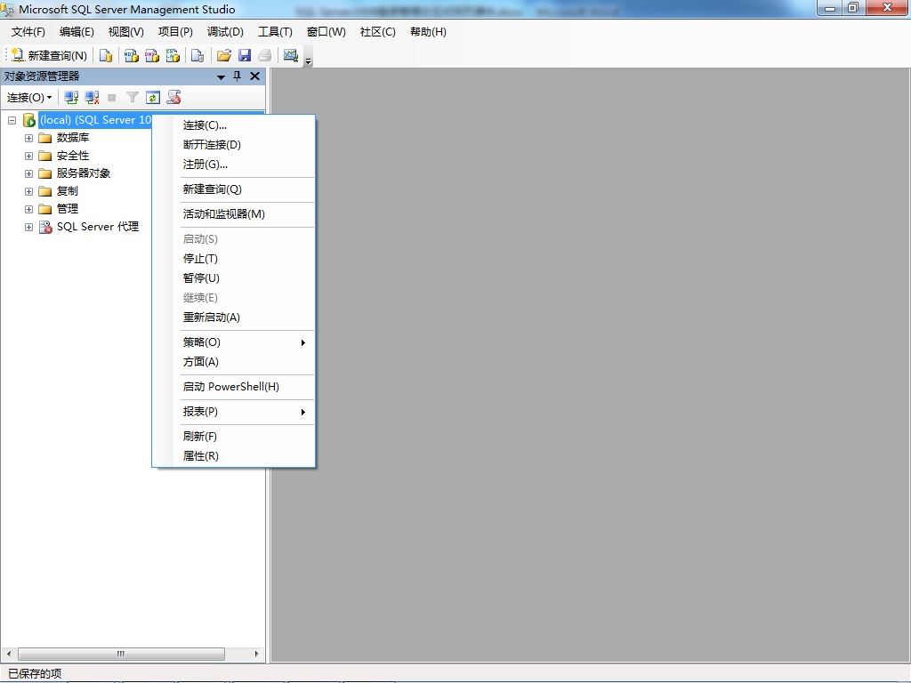This screenshot has width=911, height=683.
Task: Choose 连接(C)... in the context menu
Action: point(234,125)
